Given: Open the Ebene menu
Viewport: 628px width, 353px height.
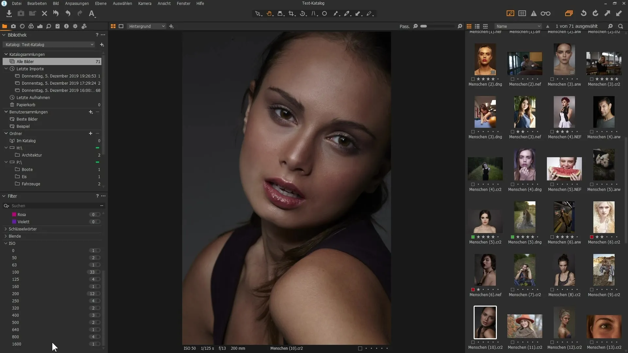Looking at the screenshot, I should click(101, 3).
